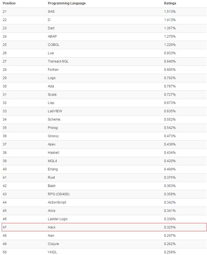Viewport: 207px width, 255px height.
Task: Click the Position column header
Action: coord(9,3)
